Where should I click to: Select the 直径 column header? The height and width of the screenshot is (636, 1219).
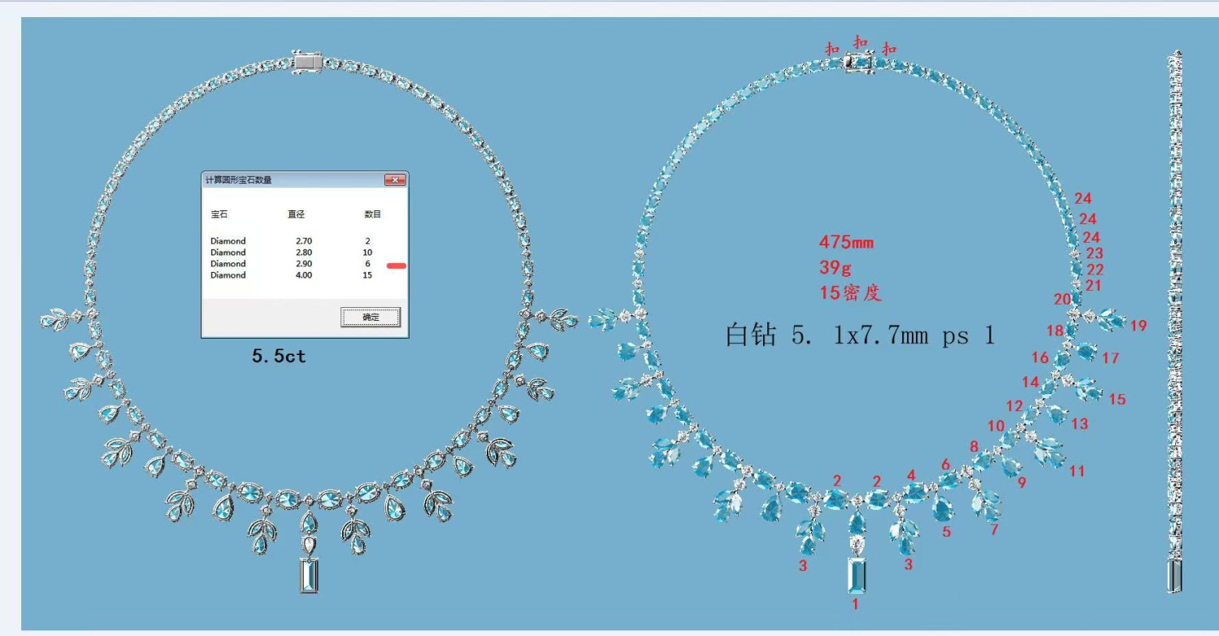coord(296,214)
